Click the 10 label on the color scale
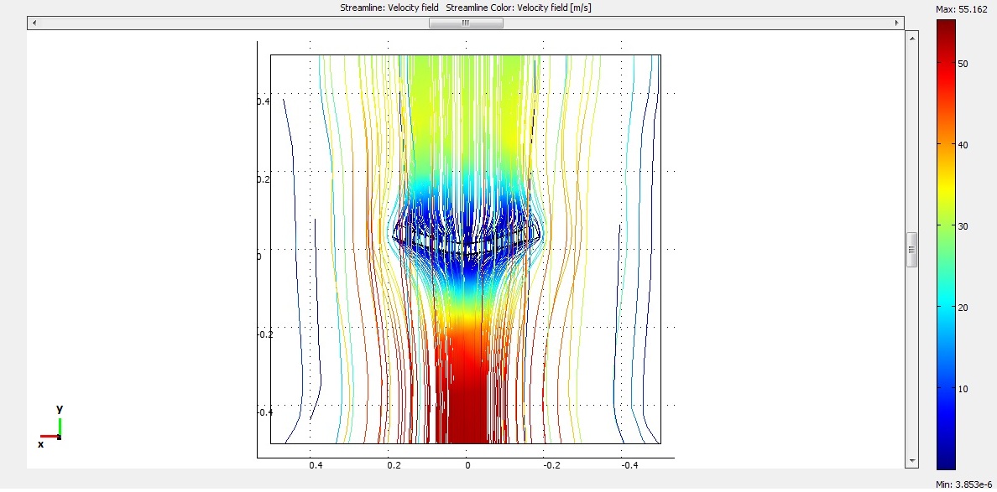 click(963, 389)
